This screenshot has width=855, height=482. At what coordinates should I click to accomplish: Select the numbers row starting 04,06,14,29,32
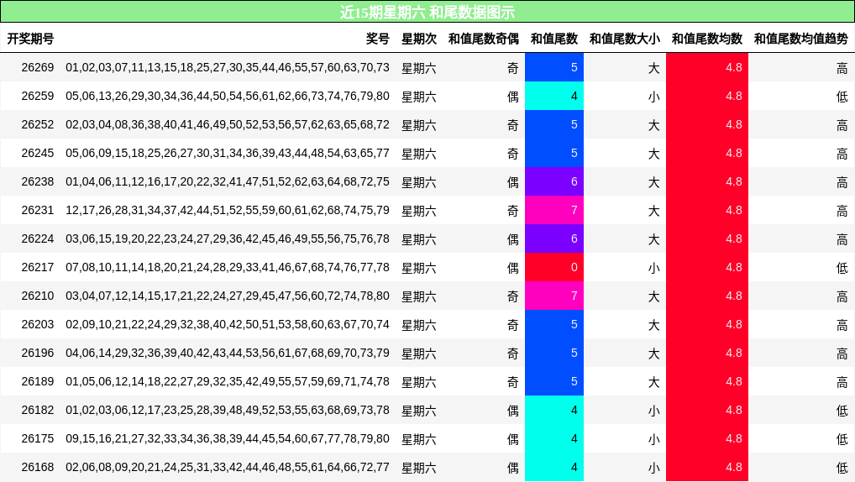pos(228,353)
